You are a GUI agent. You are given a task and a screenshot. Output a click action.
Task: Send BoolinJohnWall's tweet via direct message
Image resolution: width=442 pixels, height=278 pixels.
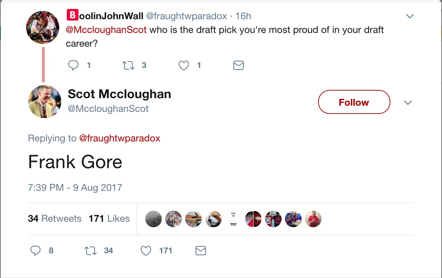click(239, 65)
